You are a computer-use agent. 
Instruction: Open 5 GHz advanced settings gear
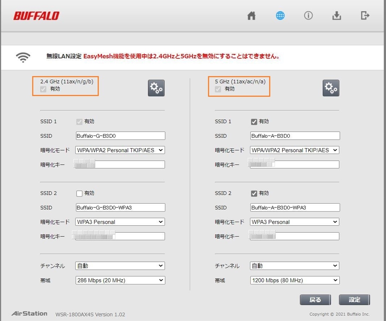331,88
